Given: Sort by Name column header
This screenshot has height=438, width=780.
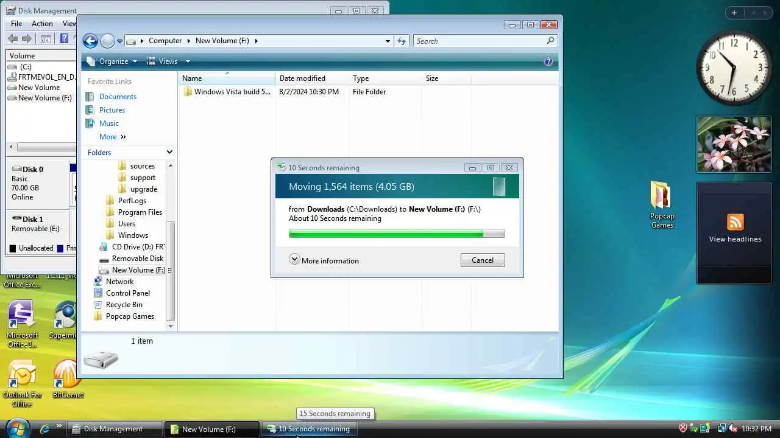Looking at the screenshot, I should coord(227,78).
